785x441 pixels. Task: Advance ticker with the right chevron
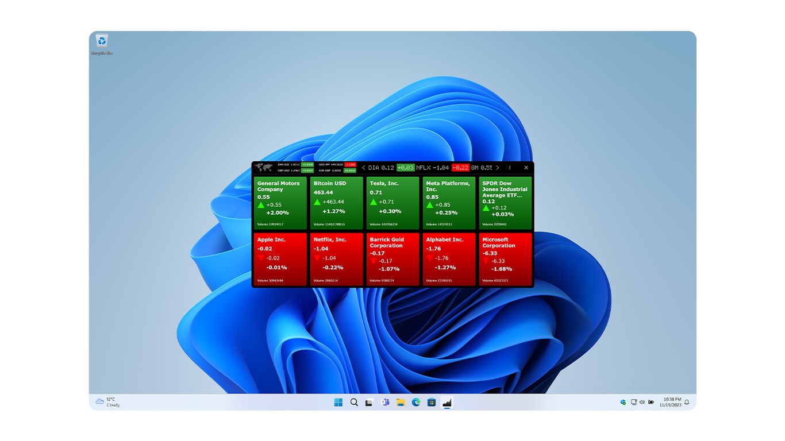pos(497,168)
